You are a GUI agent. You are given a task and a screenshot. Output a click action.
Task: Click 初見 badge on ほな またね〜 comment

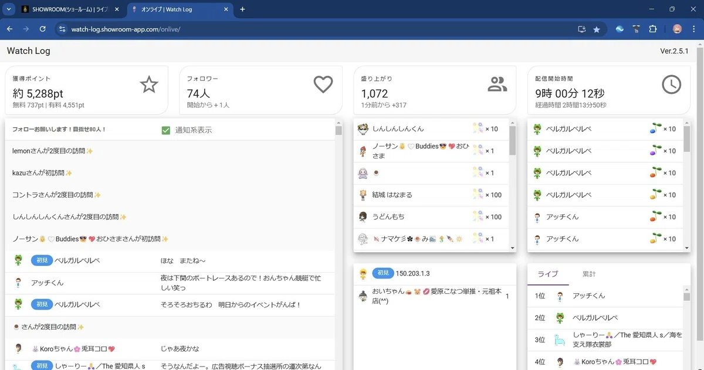click(x=41, y=261)
